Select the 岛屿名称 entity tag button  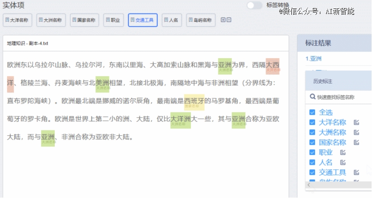(201, 20)
